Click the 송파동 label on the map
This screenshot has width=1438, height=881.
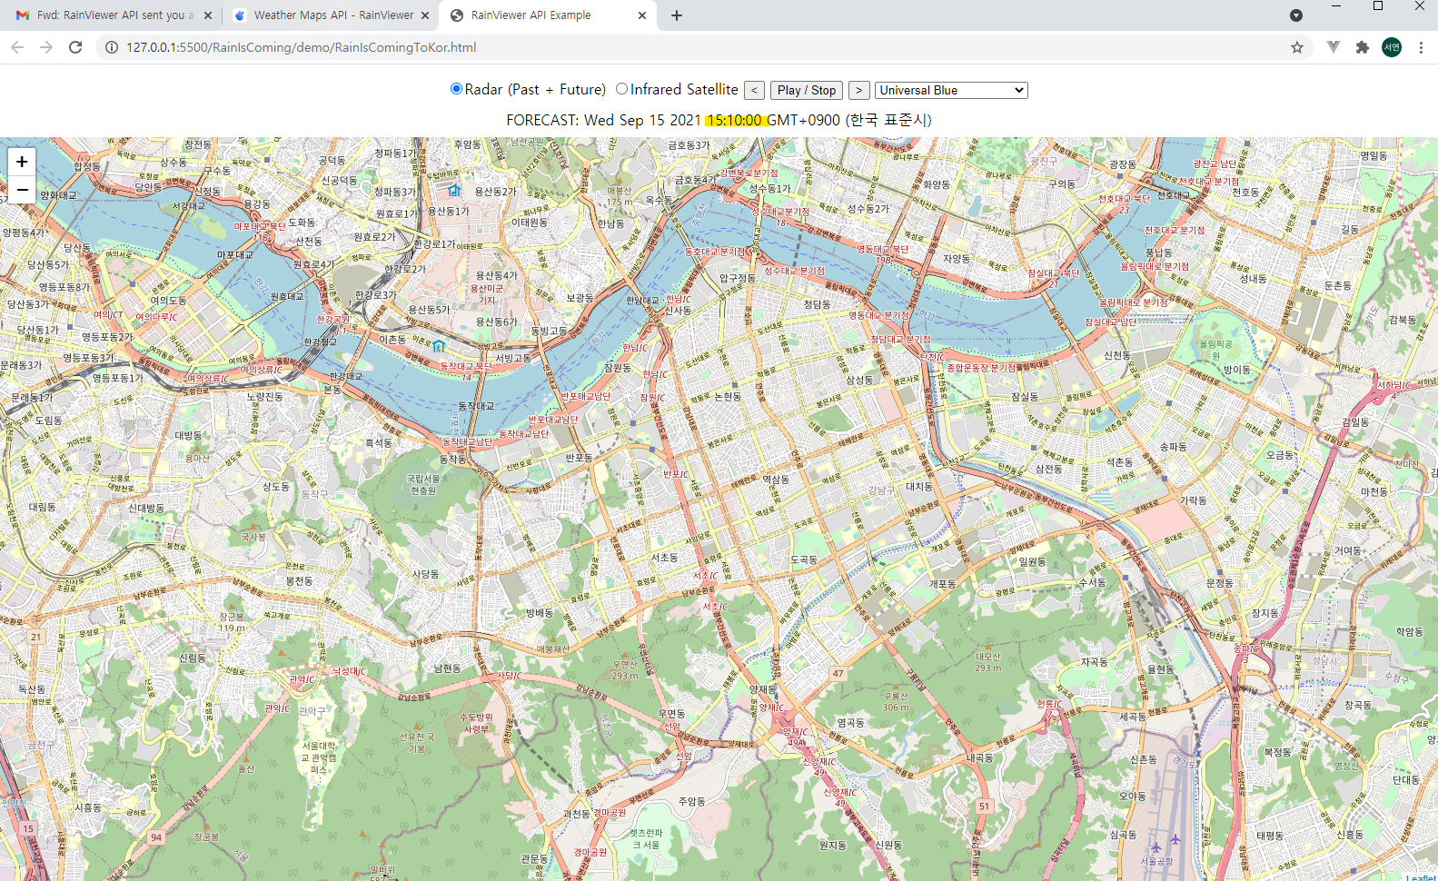click(1173, 447)
